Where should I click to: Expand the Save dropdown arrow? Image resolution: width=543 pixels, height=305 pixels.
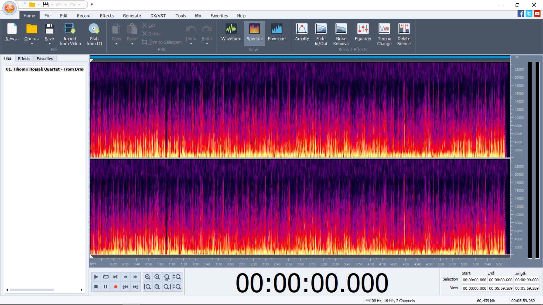(x=49, y=44)
